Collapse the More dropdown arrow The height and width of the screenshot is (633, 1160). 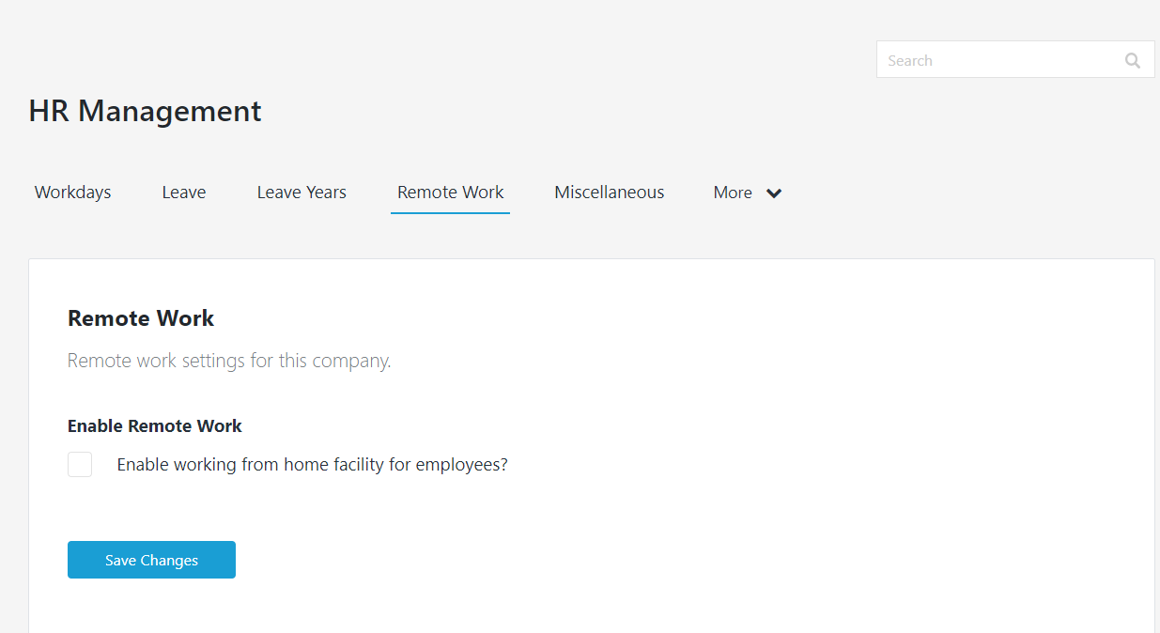774,193
